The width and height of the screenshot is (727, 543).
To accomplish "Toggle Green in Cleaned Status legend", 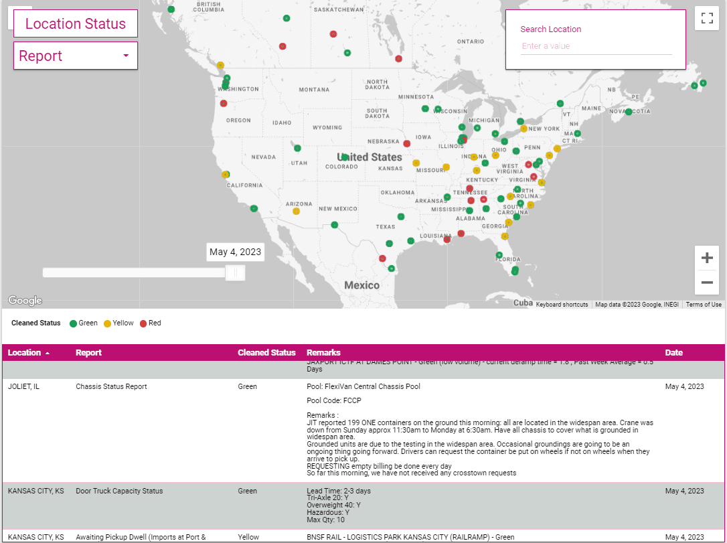I will pos(84,323).
